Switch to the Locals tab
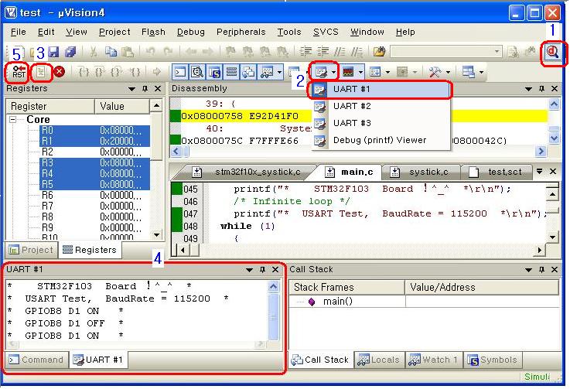The height and width of the screenshot is (389, 570). [379, 360]
